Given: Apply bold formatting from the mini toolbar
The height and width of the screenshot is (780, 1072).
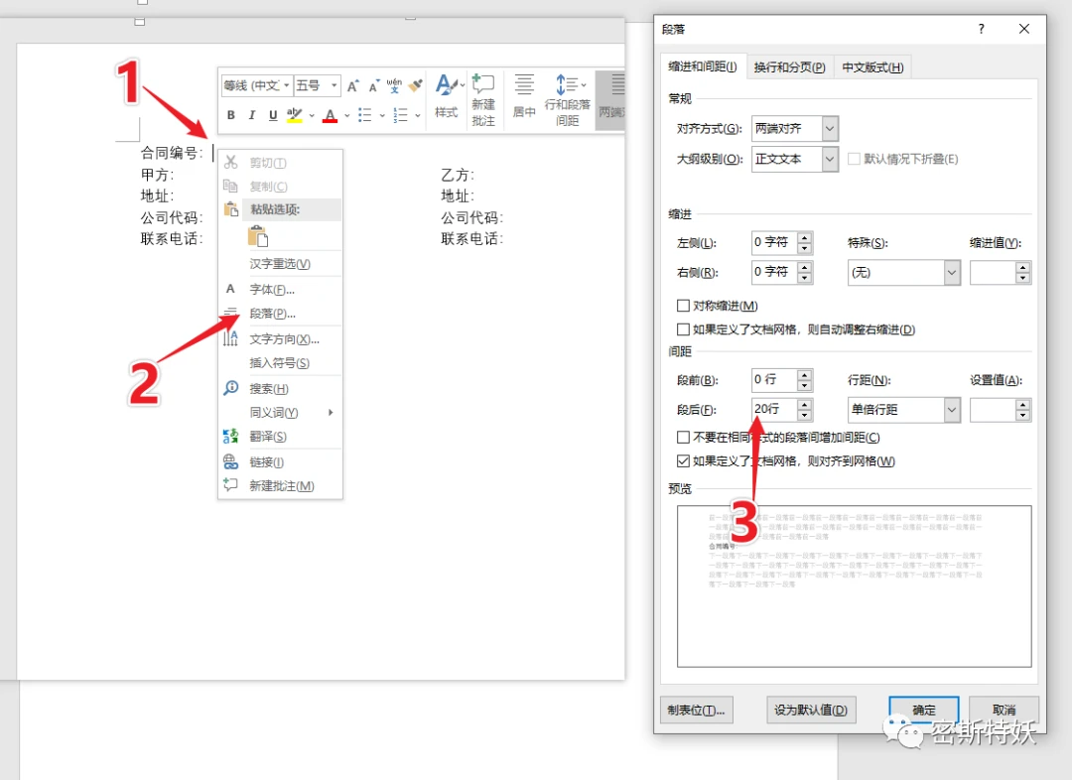Looking at the screenshot, I should tap(231, 114).
